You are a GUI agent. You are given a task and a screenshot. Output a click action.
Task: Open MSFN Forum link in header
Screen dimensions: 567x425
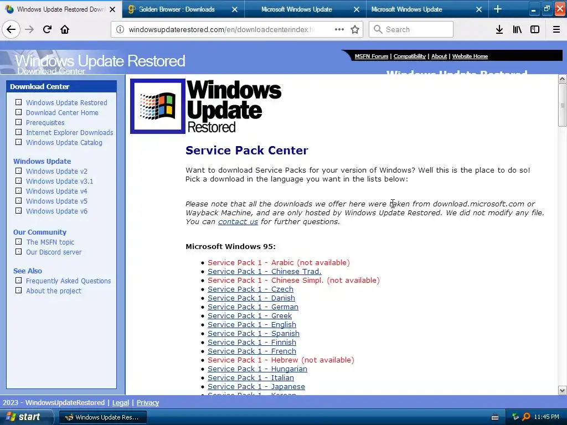click(372, 56)
